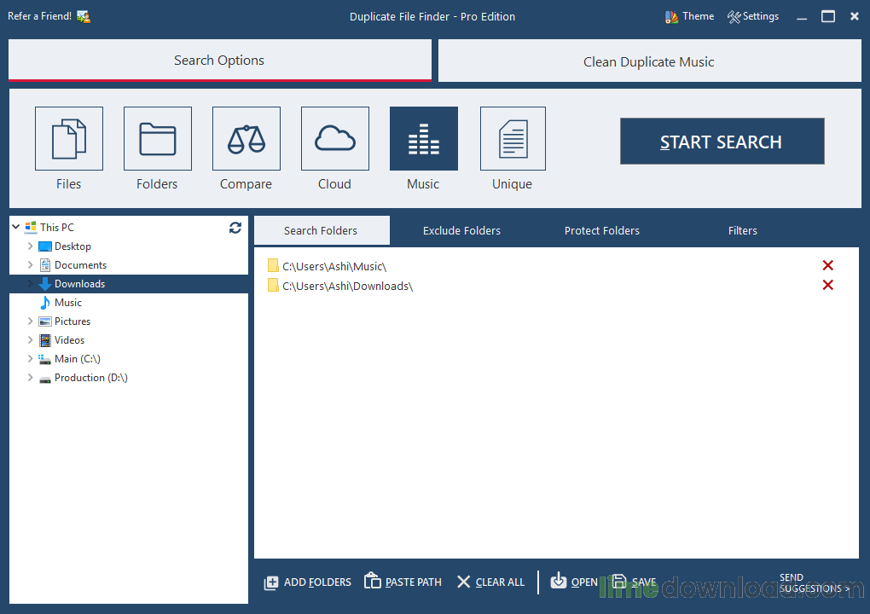Open Settings from the title bar
This screenshot has height=614, width=870.
click(x=753, y=16)
